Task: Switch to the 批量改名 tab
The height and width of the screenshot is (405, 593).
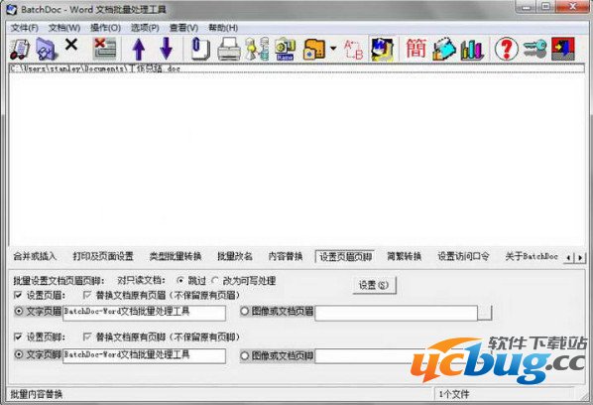Action: [235, 256]
